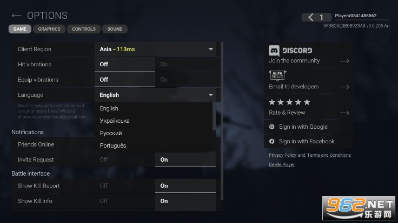
Task: Click the Discord logo icon
Action: coord(274,50)
